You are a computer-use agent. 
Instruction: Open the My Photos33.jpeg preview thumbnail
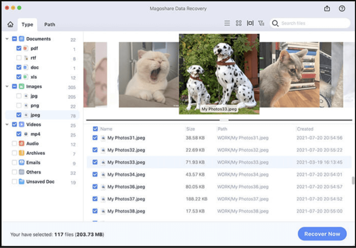[219, 74]
